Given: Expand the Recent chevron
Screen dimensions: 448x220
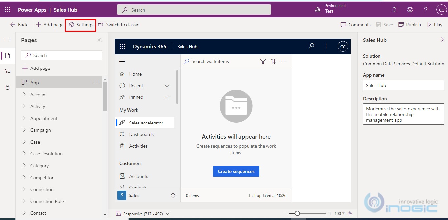Looking at the screenshot, I should point(167,86).
